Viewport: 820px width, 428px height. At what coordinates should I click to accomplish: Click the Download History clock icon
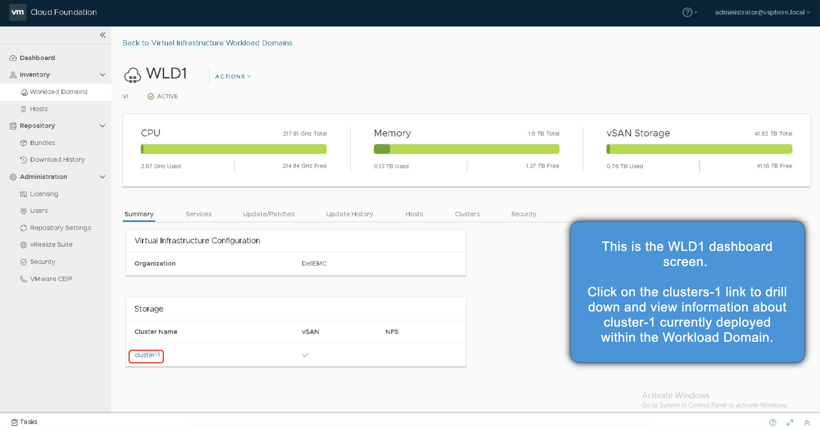click(23, 160)
